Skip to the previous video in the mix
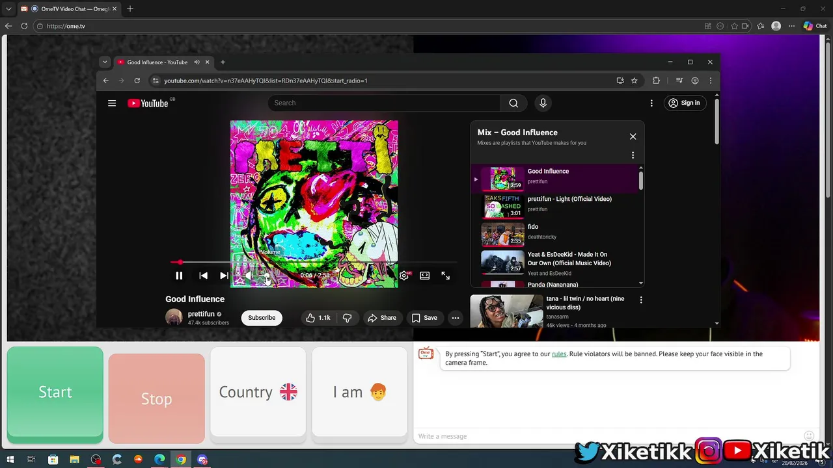 203,276
